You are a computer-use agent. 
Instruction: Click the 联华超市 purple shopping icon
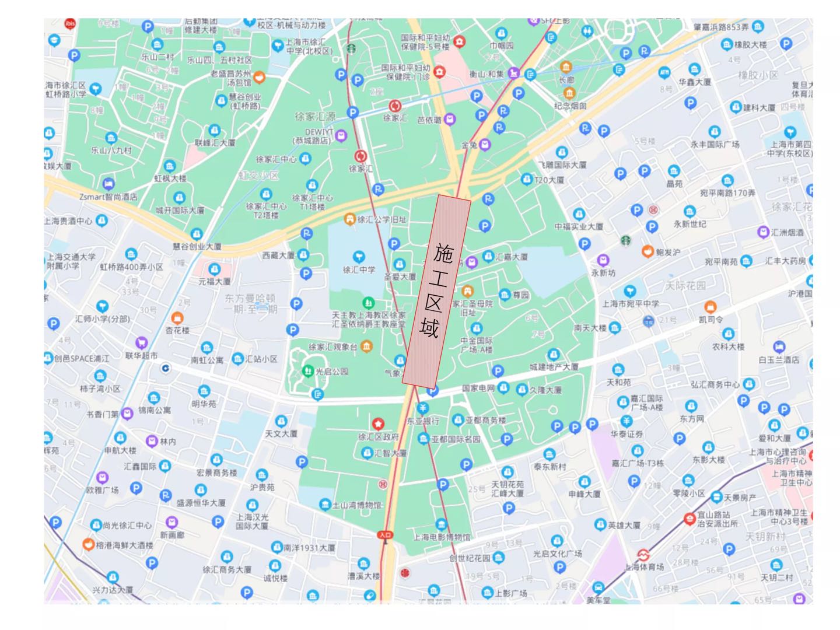[x=141, y=343]
